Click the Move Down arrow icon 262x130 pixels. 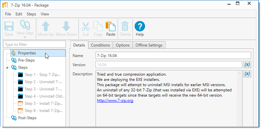(66, 26)
